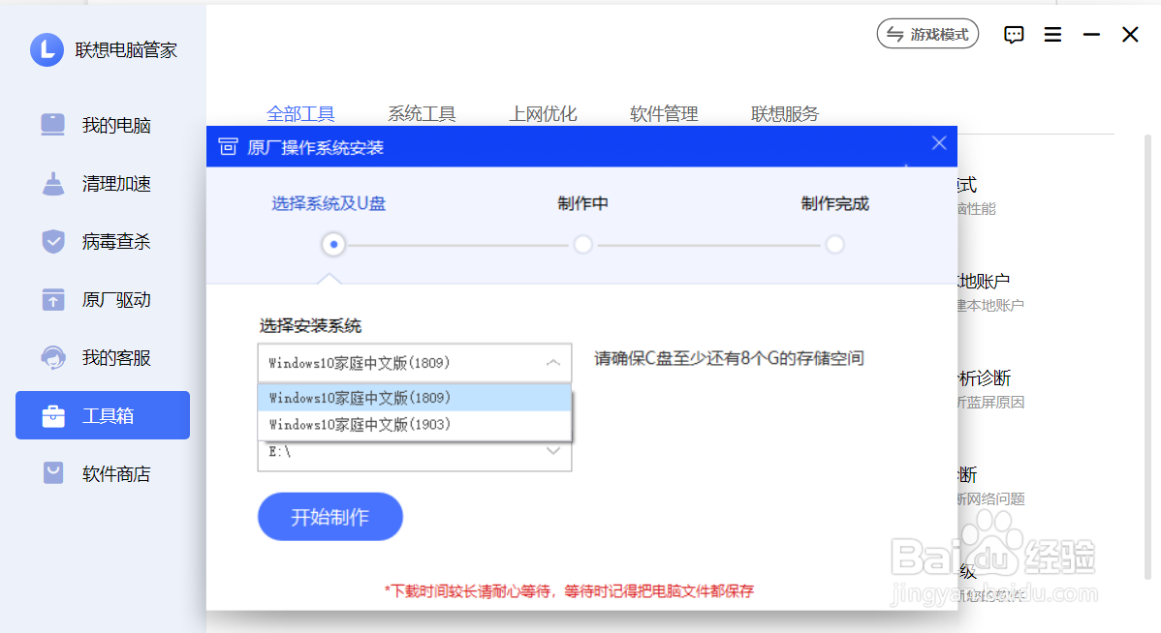The height and width of the screenshot is (633, 1161).
Task: Click the shopping bag icon beside 软件商店
Action: click(52, 473)
